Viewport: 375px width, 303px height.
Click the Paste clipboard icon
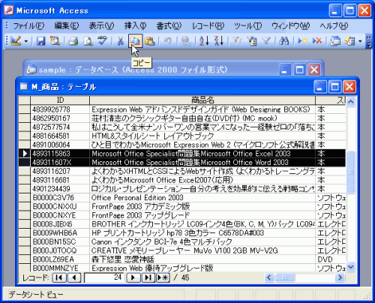click(x=150, y=40)
